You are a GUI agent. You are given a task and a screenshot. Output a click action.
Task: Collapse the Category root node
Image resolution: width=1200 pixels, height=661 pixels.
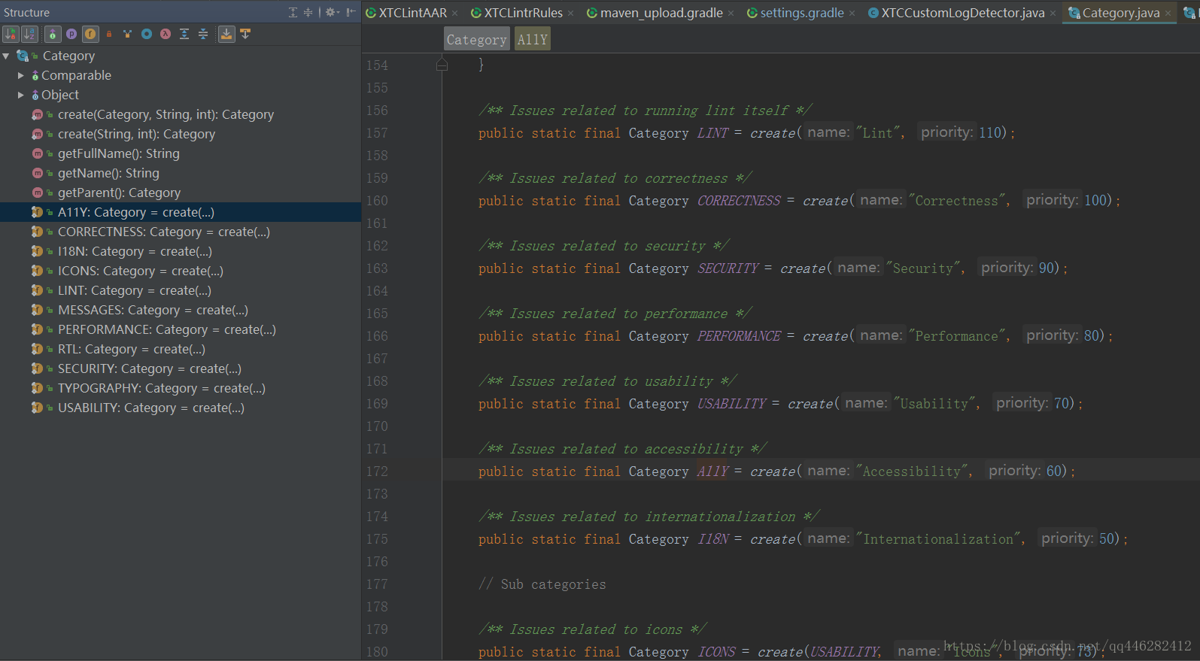tap(7, 56)
